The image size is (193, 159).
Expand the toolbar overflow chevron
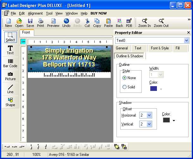[189, 19]
